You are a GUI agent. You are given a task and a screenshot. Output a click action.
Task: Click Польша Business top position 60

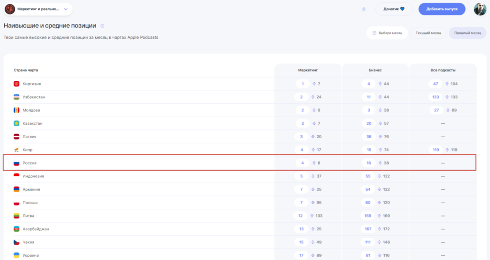(368, 203)
